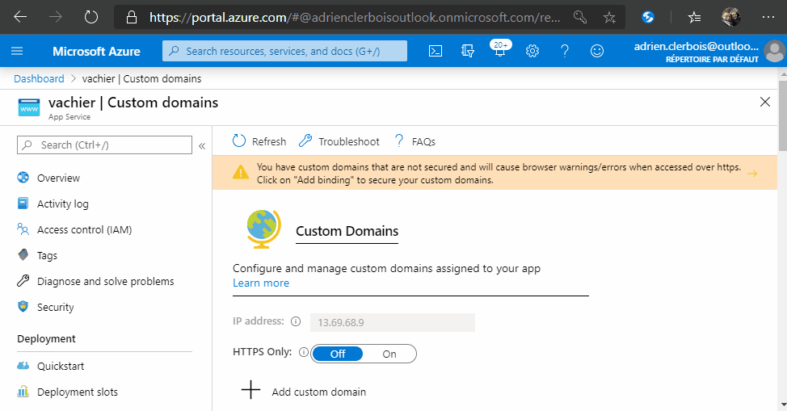Open Azure Cloud Shell icon
Viewport: 787px width, 411px height.
tap(435, 51)
